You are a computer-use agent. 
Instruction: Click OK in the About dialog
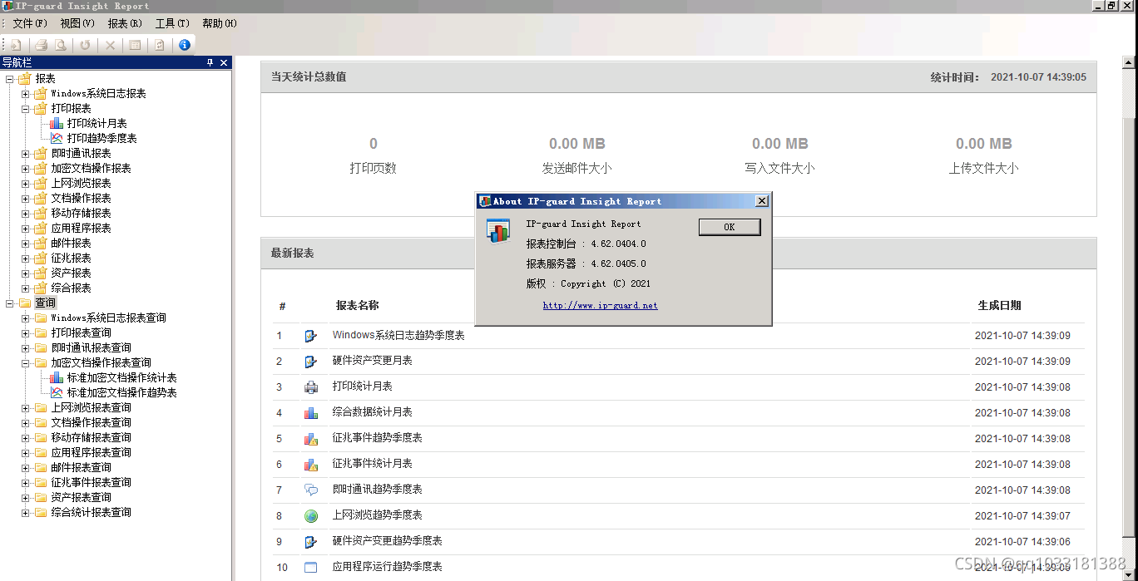coord(730,227)
